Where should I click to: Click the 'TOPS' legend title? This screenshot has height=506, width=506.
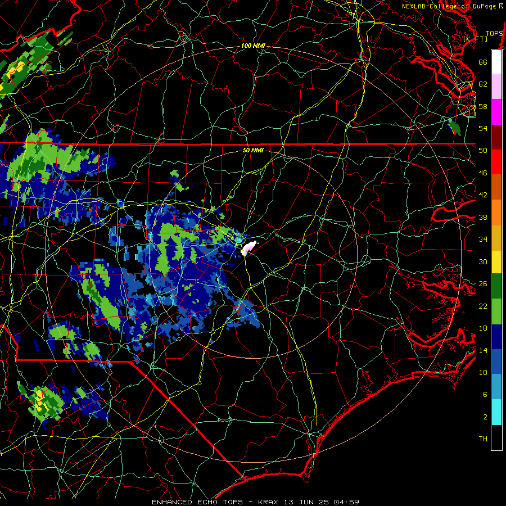[494, 34]
